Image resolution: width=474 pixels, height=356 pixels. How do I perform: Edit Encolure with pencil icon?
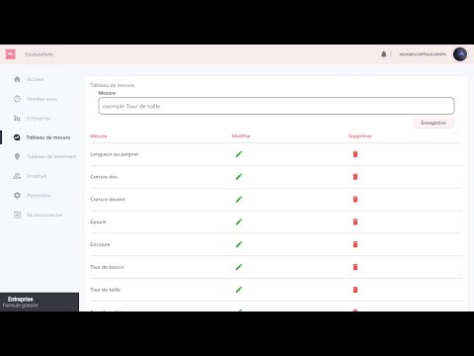[239, 244]
